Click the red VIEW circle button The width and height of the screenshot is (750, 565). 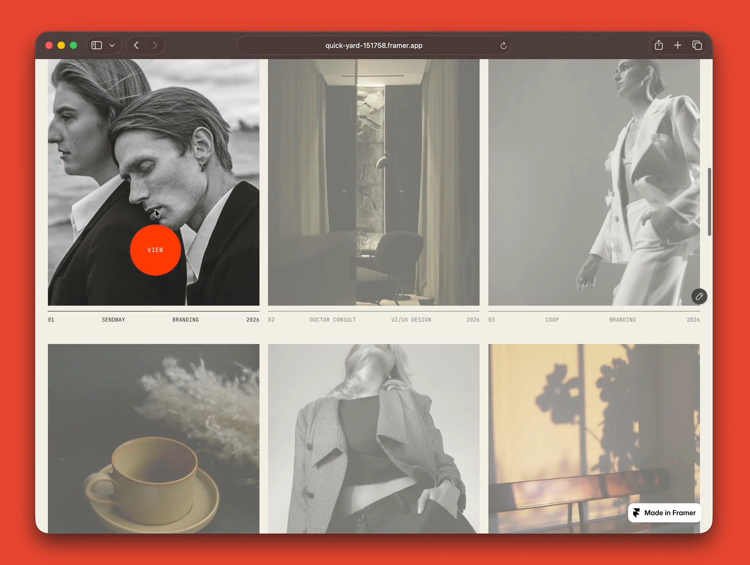click(x=155, y=250)
